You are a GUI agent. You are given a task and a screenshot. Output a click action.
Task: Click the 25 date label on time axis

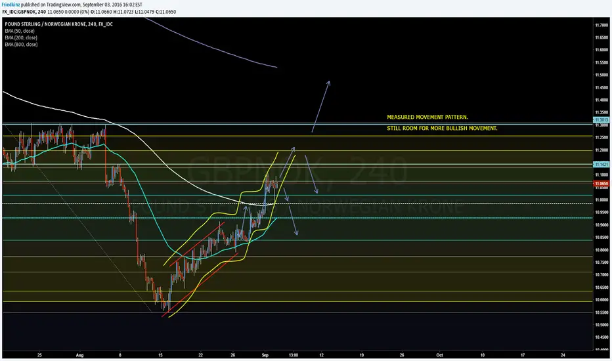tap(39, 355)
